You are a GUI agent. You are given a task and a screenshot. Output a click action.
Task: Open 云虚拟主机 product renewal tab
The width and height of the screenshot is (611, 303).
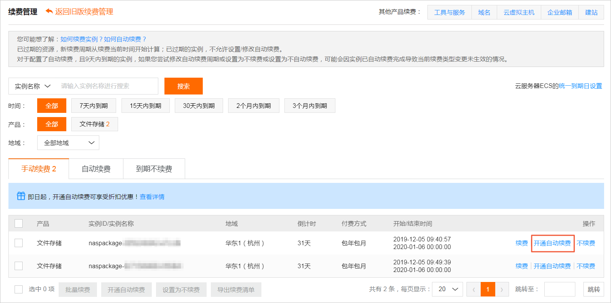pyautogui.click(x=519, y=12)
